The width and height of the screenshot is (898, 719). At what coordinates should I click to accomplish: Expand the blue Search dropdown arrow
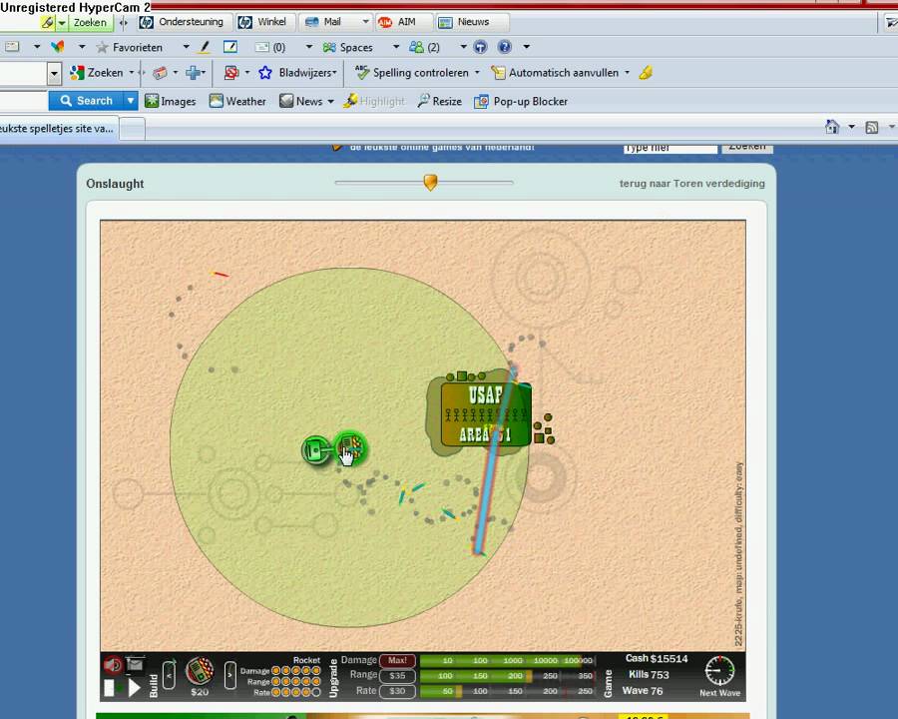(131, 101)
